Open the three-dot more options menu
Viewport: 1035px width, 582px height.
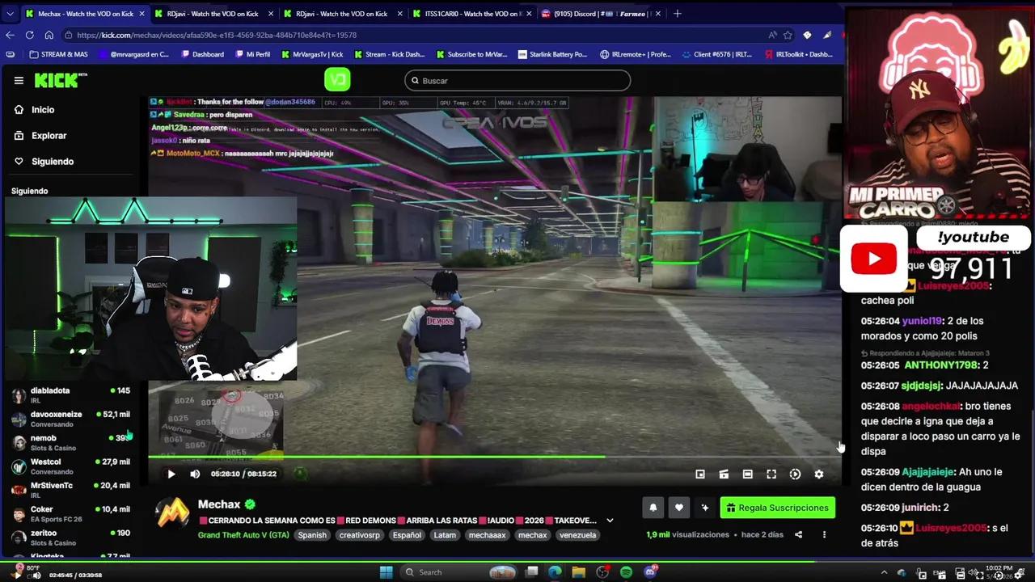point(824,534)
